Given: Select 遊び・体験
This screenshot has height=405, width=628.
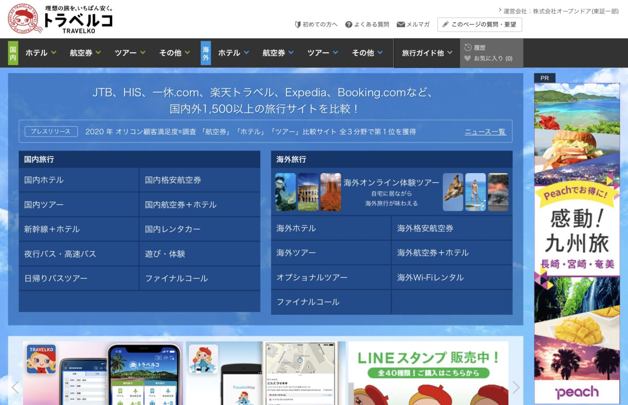Looking at the screenshot, I should (200, 254).
